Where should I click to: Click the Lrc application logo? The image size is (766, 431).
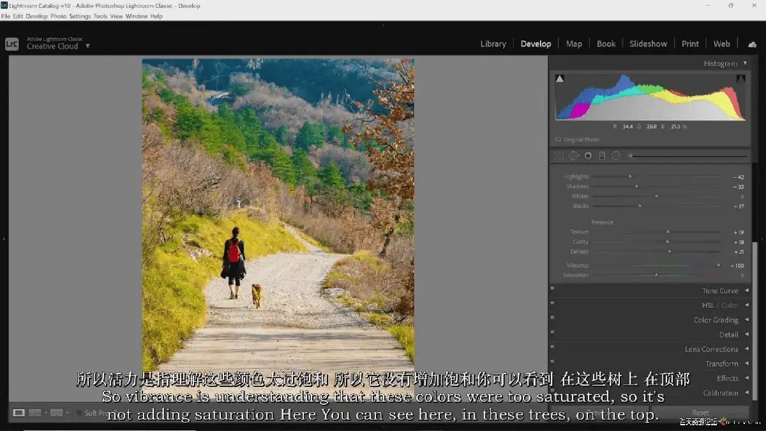(11, 44)
